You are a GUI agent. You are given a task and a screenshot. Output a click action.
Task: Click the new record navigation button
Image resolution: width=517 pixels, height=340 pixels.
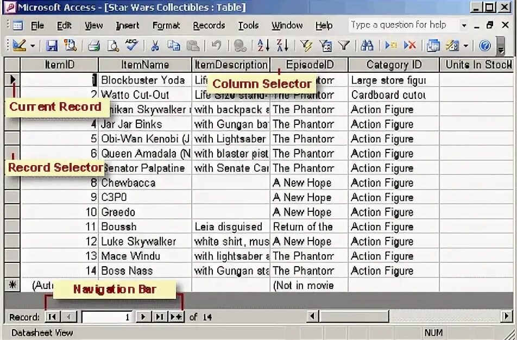176,317
